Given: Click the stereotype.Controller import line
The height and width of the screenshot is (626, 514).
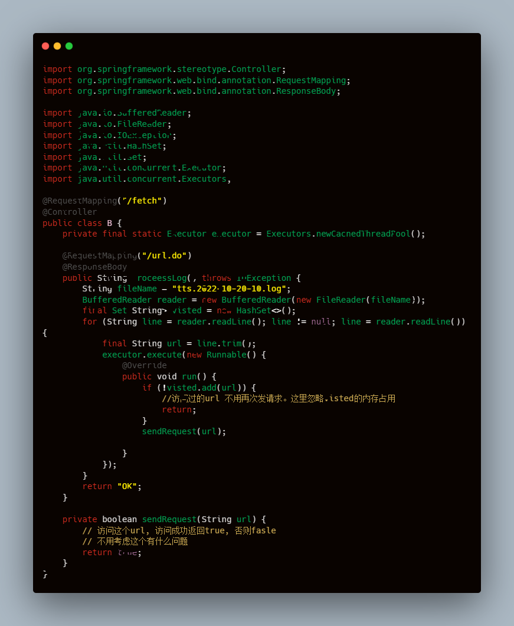Looking at the screenshot, I should click(x=164, y=69).
